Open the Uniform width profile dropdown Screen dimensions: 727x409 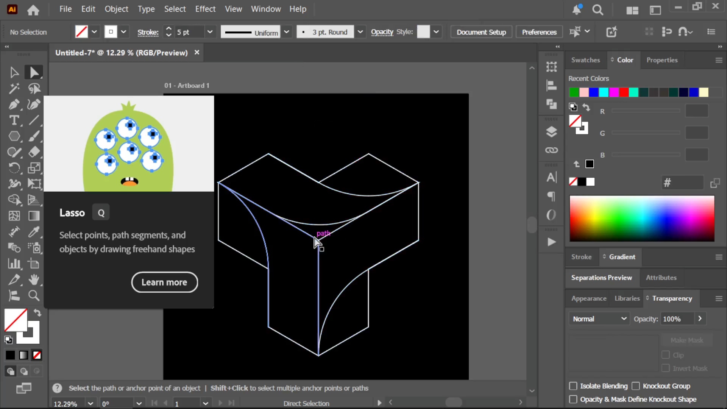pos(287,32)
